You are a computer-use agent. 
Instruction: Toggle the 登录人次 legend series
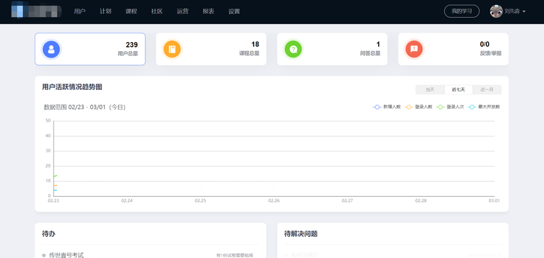(x=450, y=107)
